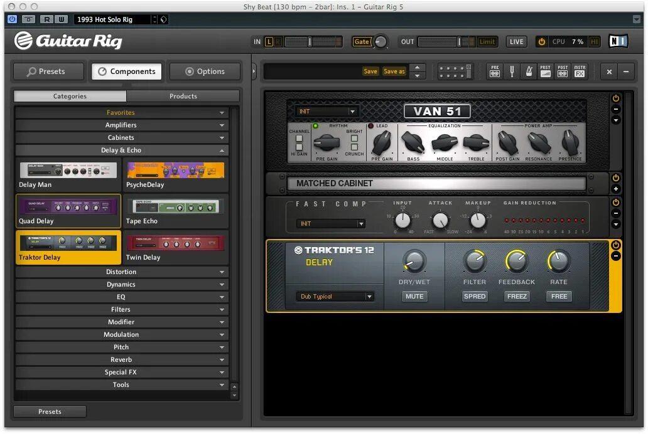Screen dimensions: 648x434
Task: Expand the Cabinets category
Action: coord(121,137)
